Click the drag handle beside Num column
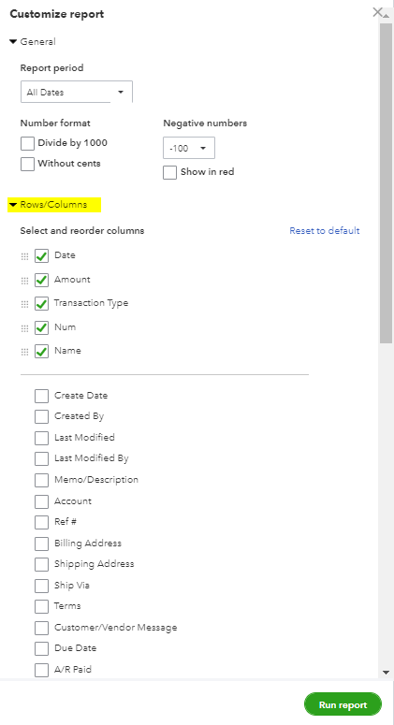 click(x=25, y=328)
